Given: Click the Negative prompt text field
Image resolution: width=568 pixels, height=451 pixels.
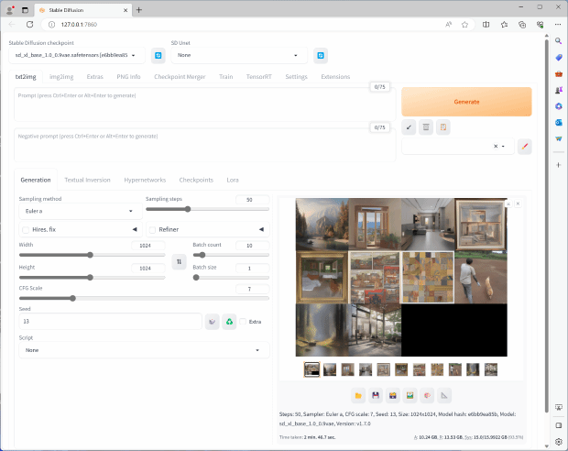Looking at the screenshot, I should coord(205,145).
